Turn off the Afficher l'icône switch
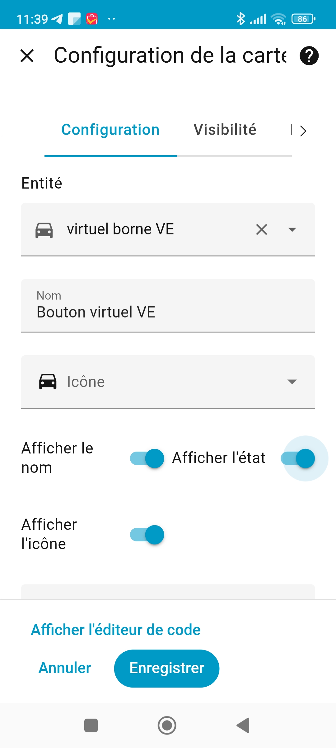This screenshot has width=336, height=748. coord(147,535)
